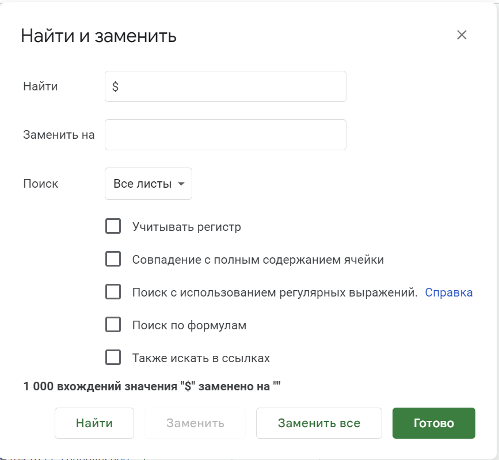Screen dimensions: 499x460
Task: Click the Поиск label beside the dropdown
Action: (x=40, y=184)
